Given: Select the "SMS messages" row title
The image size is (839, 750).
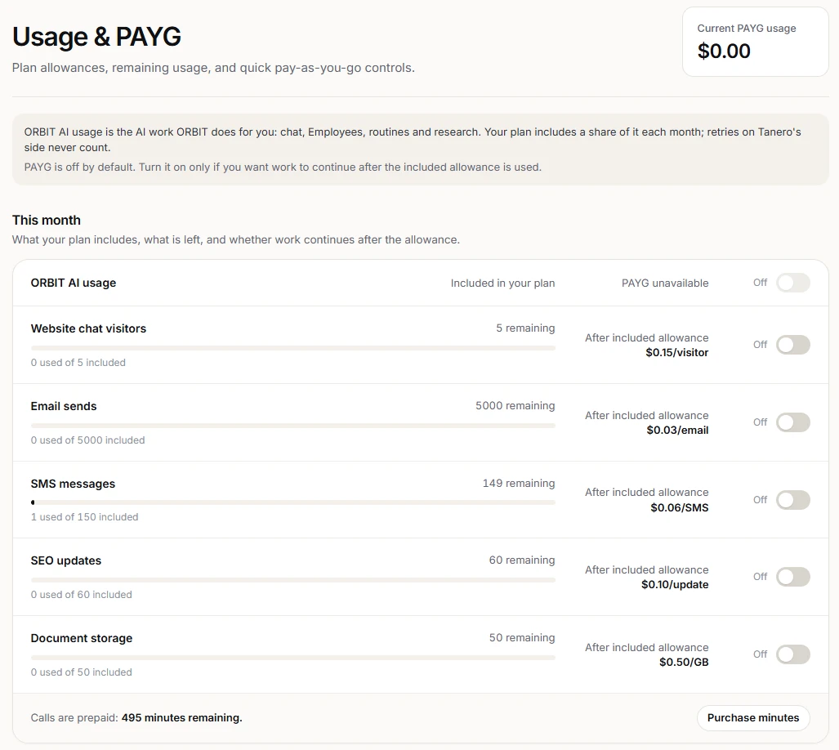Looking at the screenshot, I should 73,484.
